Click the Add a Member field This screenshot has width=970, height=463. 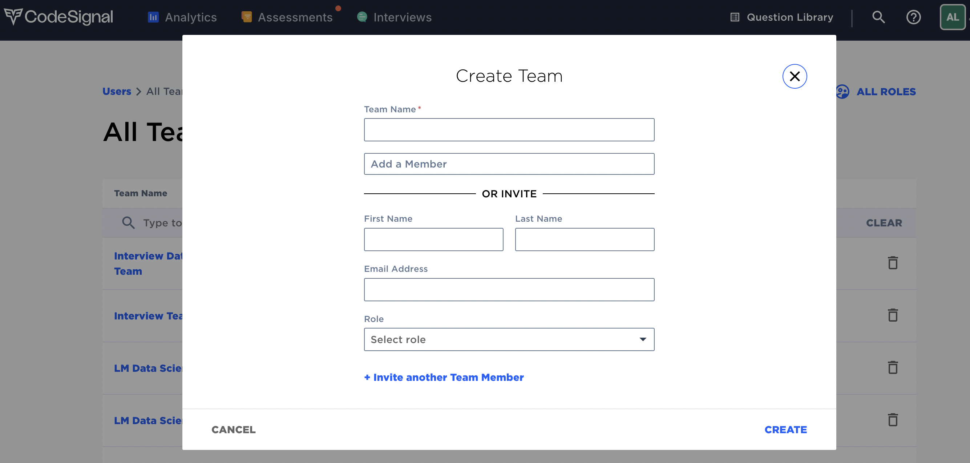(x=509, y=164)
